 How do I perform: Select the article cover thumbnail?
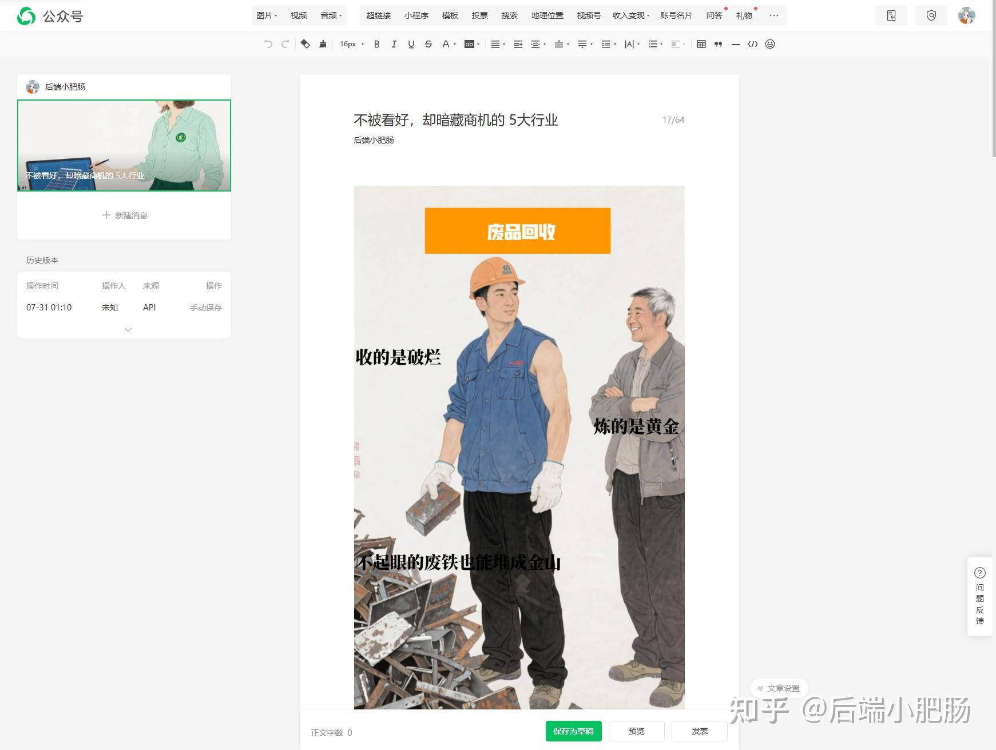point(124,145)
